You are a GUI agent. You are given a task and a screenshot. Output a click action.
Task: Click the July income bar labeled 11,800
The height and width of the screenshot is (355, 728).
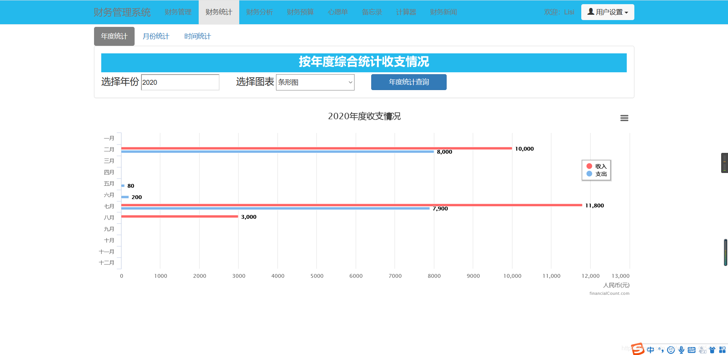click(x=352, y=205)
